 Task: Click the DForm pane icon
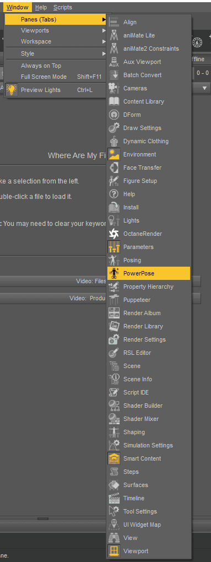(x=114, y=115)
